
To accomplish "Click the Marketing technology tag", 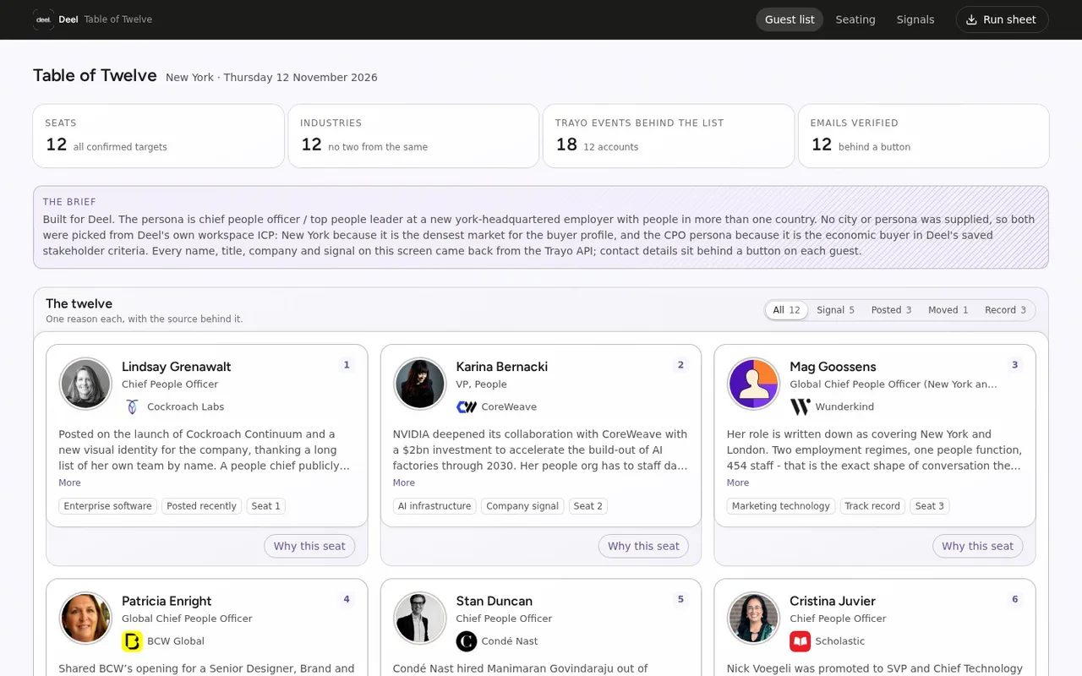I will click(781, 506).
